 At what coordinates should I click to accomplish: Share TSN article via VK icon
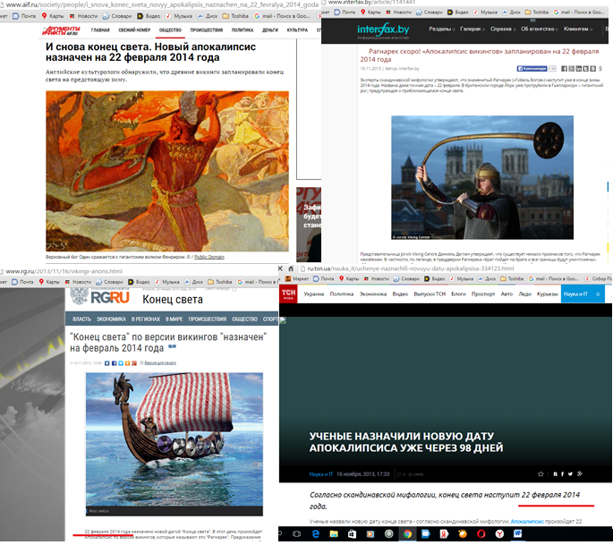click(555, 473)
